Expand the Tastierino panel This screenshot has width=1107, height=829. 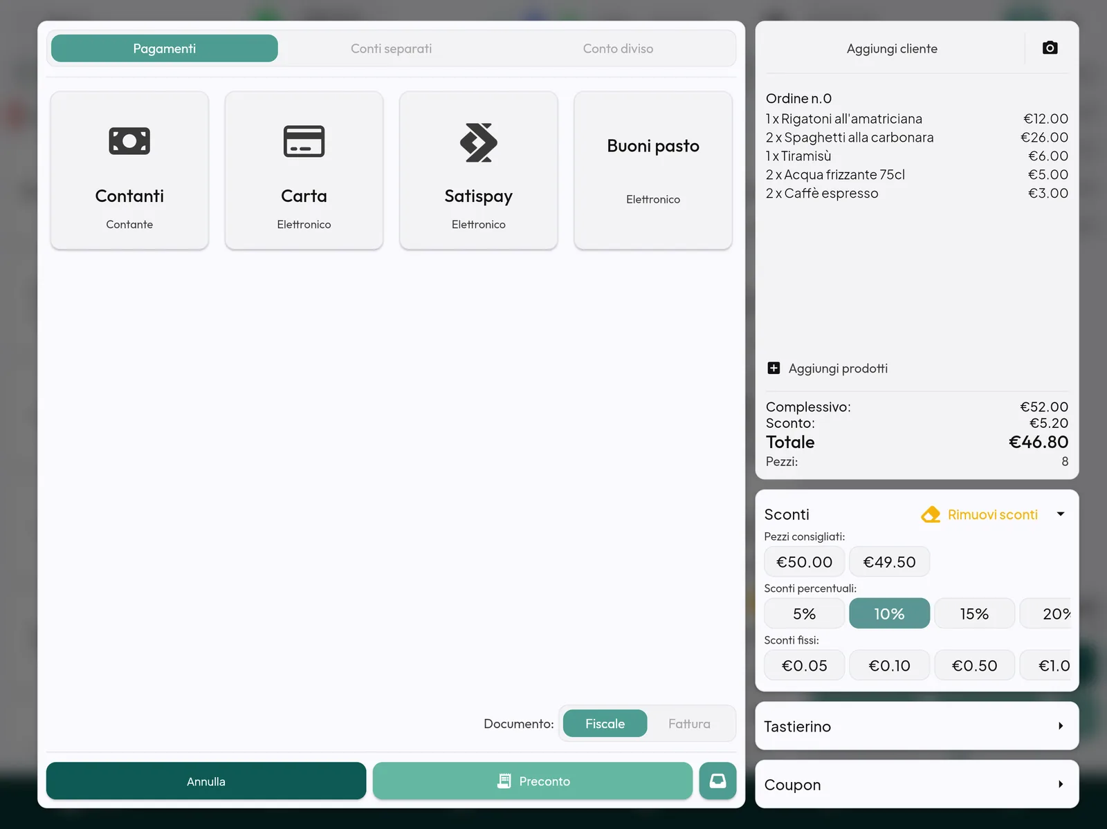click(917, 726)
